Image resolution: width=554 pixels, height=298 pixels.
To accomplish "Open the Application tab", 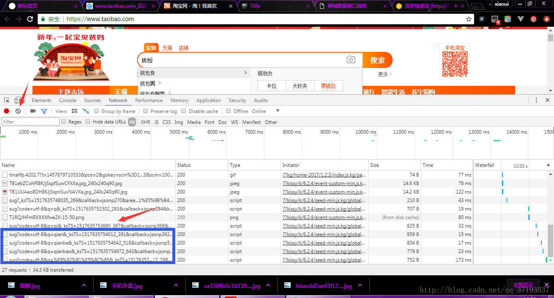I will pyautogui.click(x=208, y=100).
